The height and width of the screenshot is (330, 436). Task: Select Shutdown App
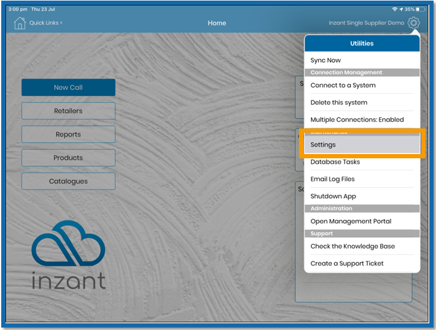click(362, 196)
